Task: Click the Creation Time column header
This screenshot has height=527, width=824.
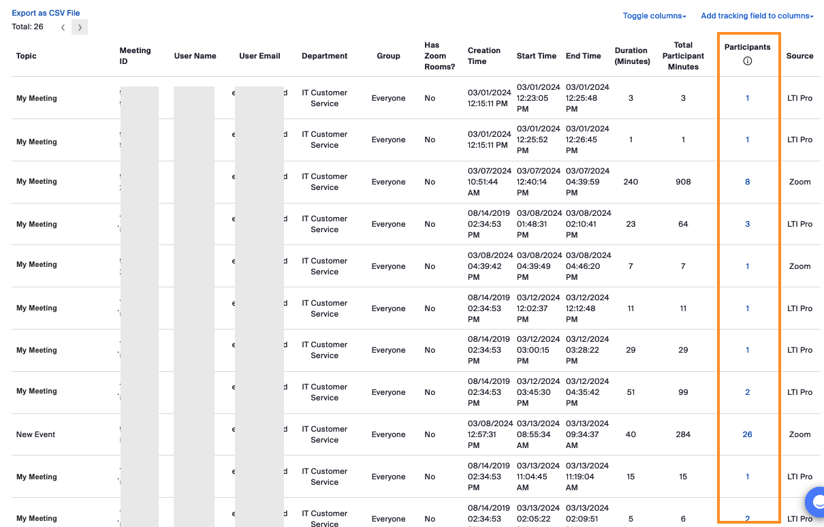Action: [484, 56]
